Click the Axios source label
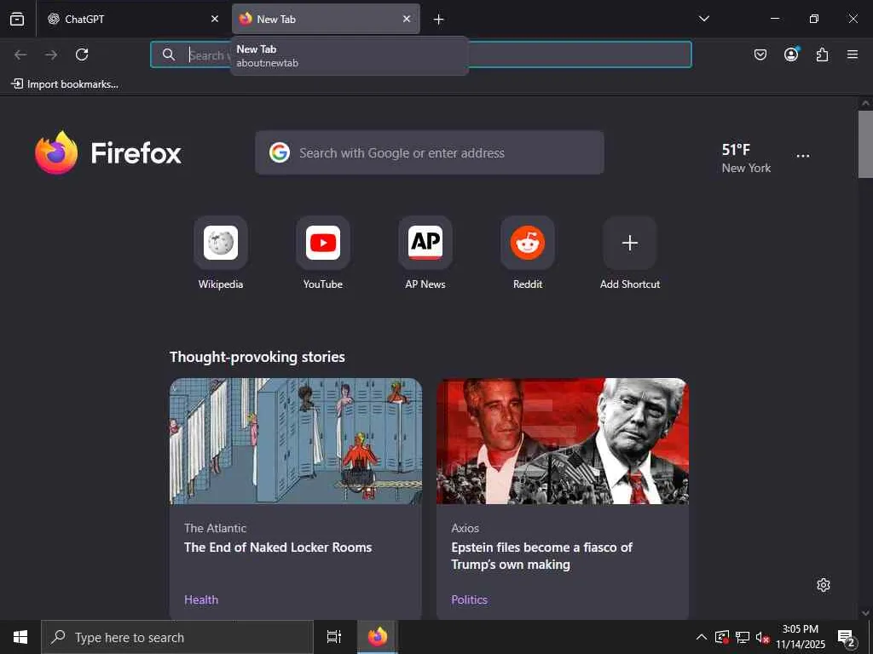873x654 pixels. click(465, 528)
